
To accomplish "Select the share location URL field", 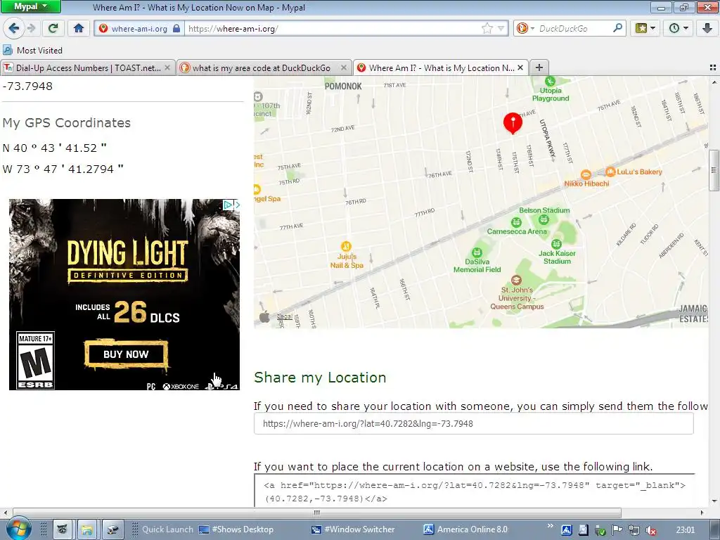I will click(x=473, y=423).
